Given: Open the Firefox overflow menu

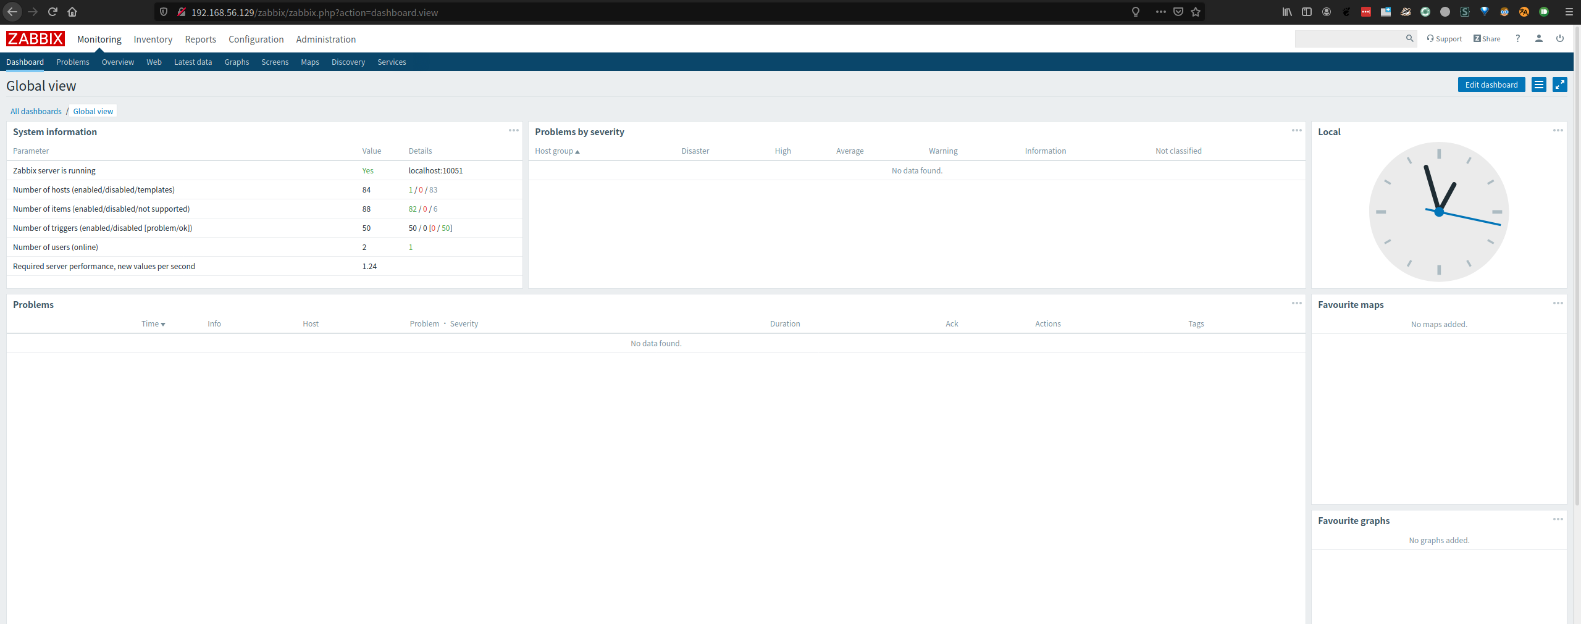Looking at the screenshot, I should click(x=1162, y=12).
